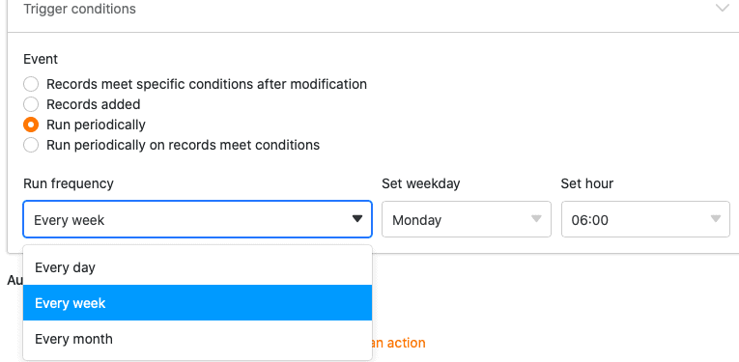Click the Run frequency dropdown arrow
This screenshot has height=362, width=739.
coord(357,219)
